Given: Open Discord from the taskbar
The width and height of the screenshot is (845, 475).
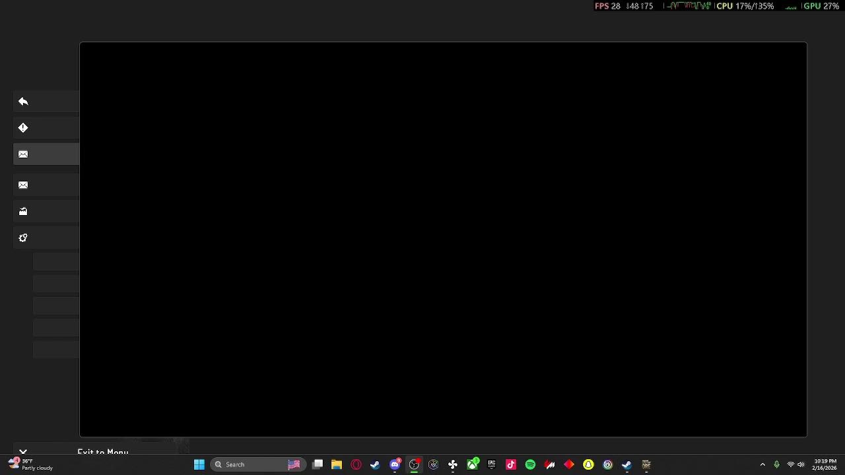Looking at the screenshot, I should (395, 464).
